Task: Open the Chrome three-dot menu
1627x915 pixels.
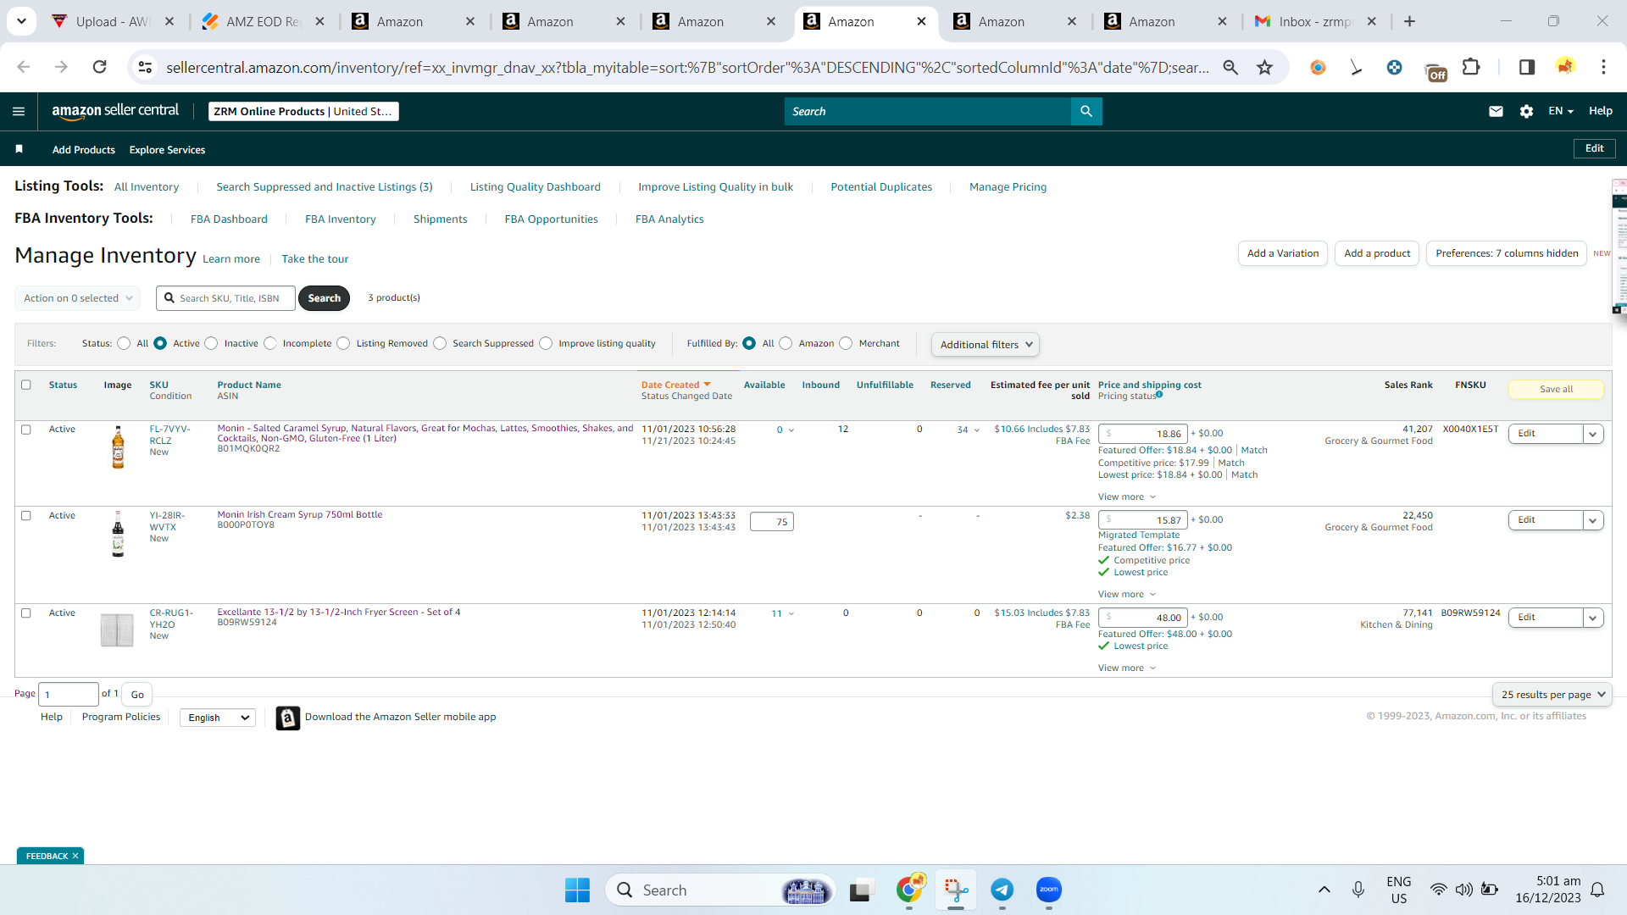Action: coord(1603,67)
